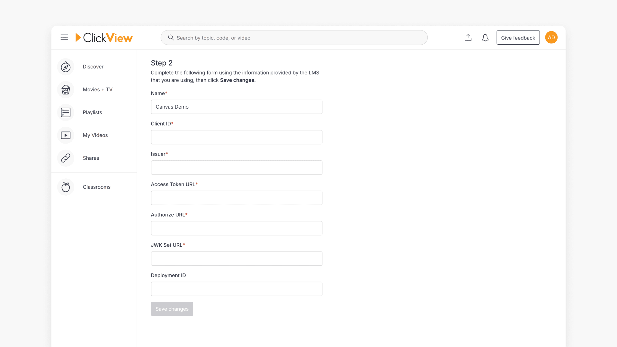The image size is (617, 347).
Task: Open the AD profile avatar
Action: coord(551,37)
